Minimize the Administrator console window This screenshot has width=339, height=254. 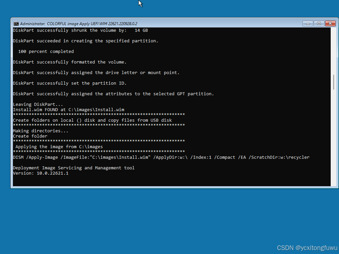308,23
